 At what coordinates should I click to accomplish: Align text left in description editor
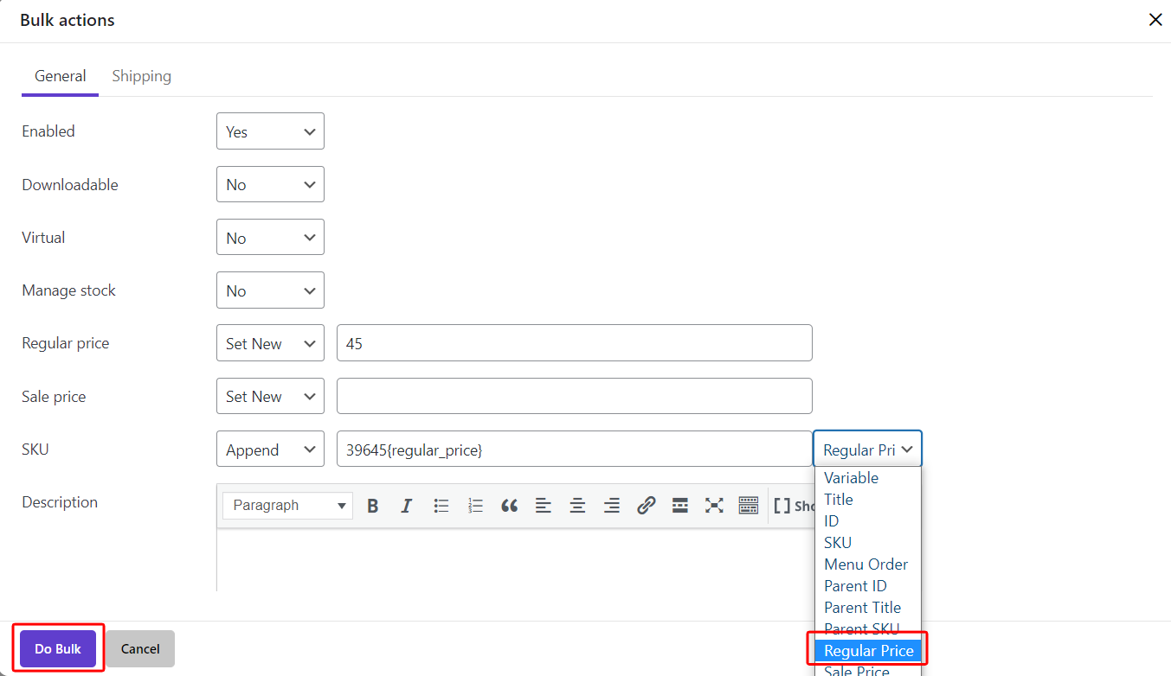(544, 506)
